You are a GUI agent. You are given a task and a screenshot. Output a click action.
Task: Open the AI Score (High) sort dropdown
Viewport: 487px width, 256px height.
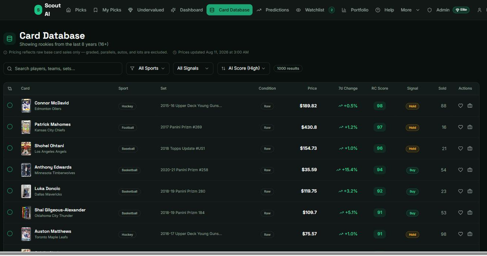243,68
